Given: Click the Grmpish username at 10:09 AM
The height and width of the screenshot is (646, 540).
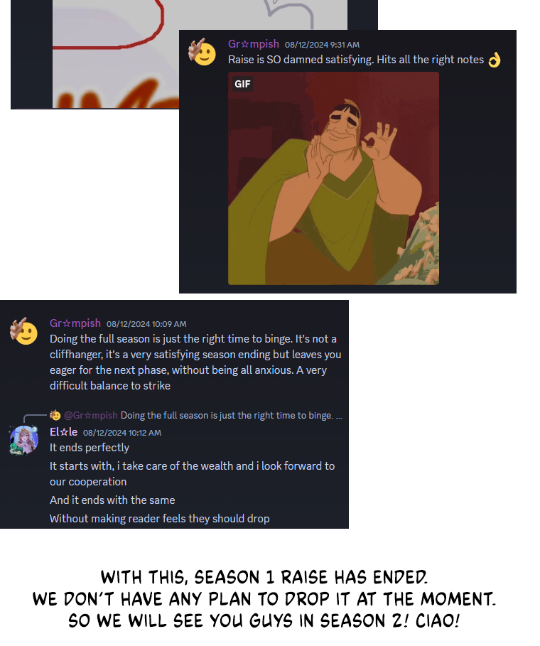Looking at the screenshot, I should [x=75, y=323].
